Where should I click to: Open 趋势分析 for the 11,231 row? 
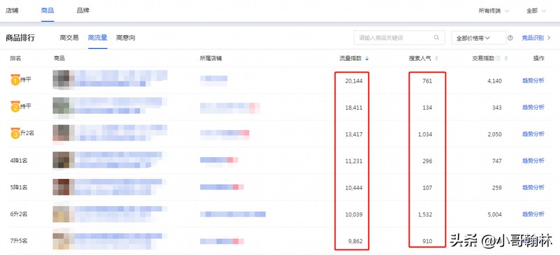[533, 161]
